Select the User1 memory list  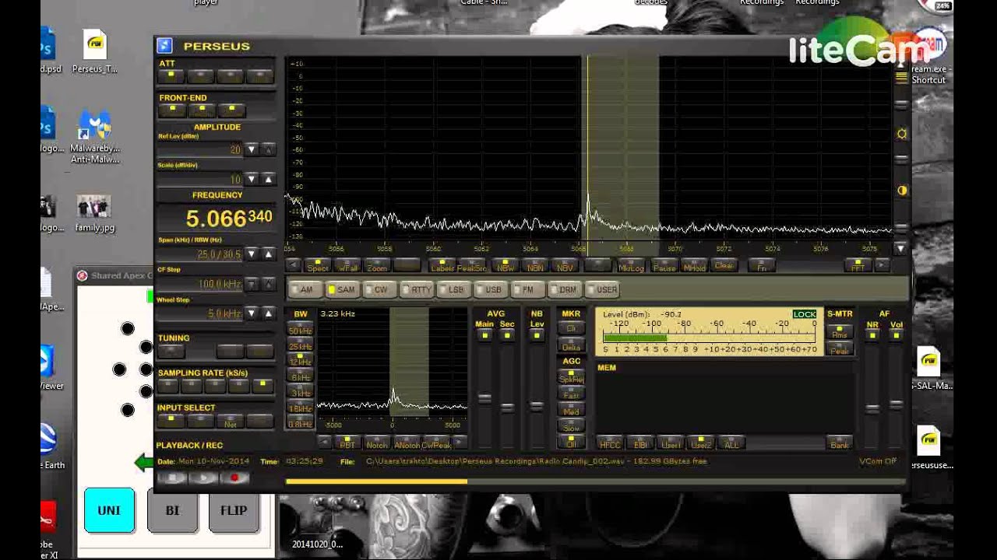pyautogui.click(x=670, y=443)
